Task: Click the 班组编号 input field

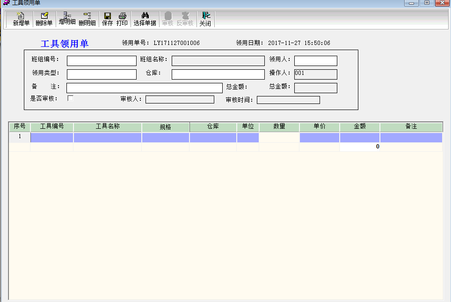Action: click(102, 61)
